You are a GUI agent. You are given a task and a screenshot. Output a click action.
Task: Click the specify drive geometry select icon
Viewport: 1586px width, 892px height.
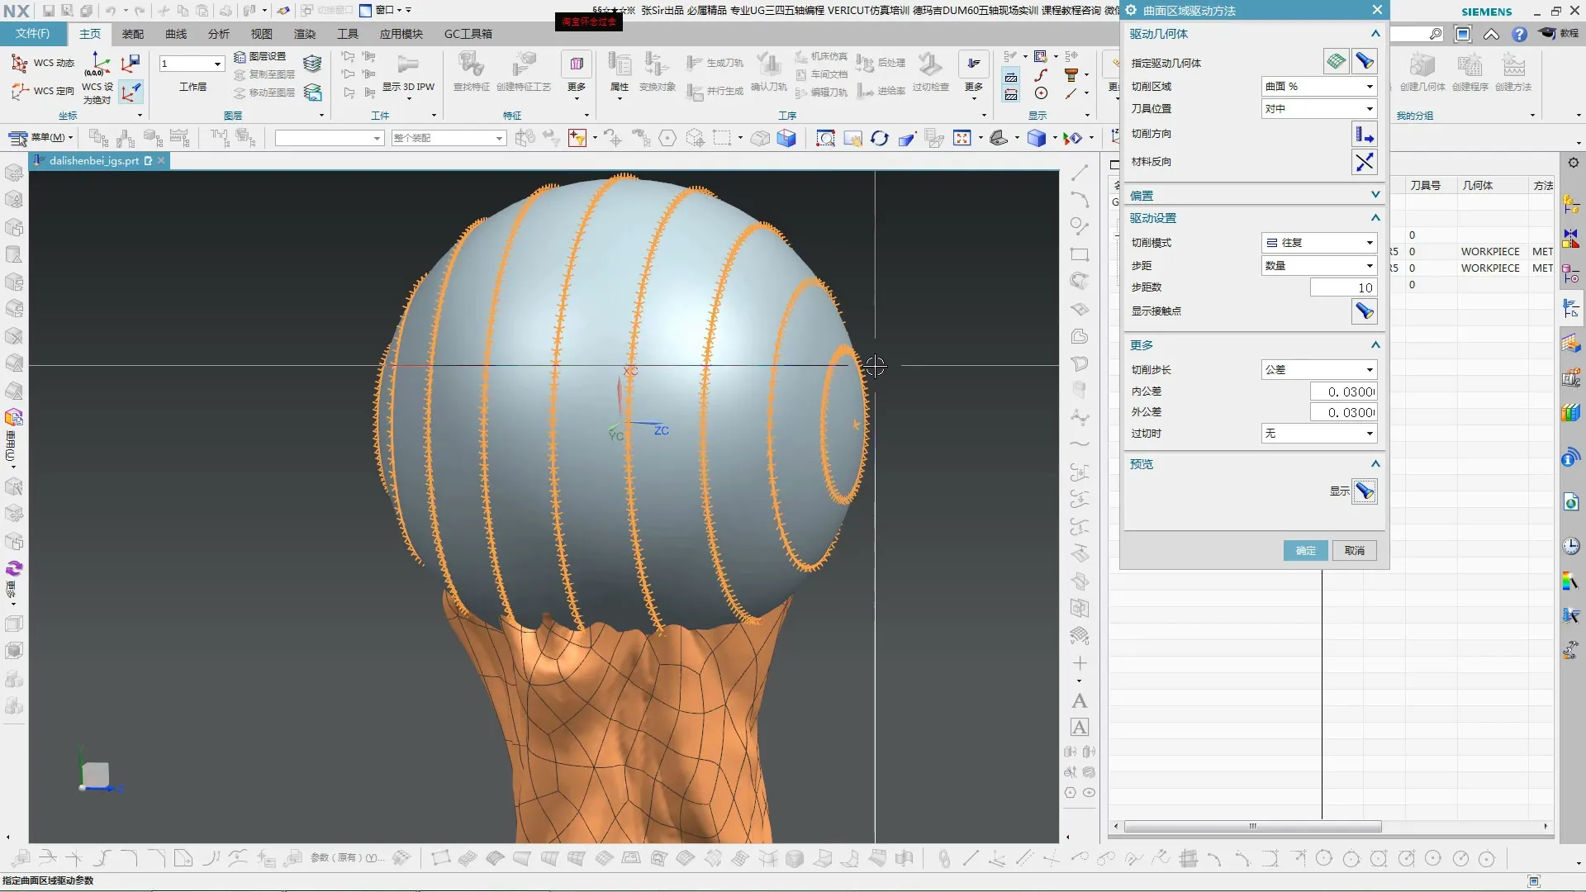click(1336, 62)
